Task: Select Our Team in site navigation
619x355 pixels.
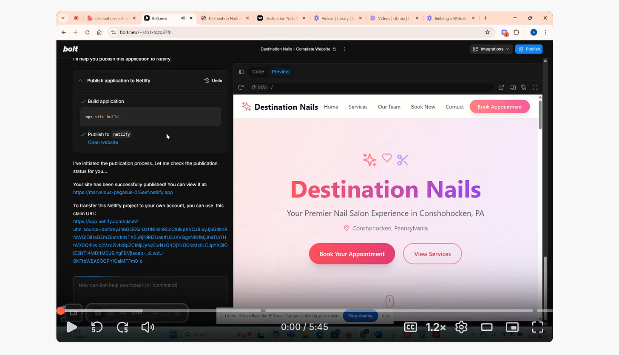Action: (389, 107)
